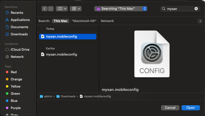This screenshot has height=116, width=205.
Task: Filter by the Orange tag
Action: (16, 79)
